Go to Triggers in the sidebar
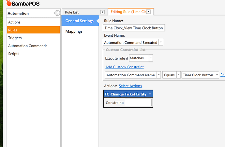The height and width of the screenshot is (147, 225). point(15,38)
